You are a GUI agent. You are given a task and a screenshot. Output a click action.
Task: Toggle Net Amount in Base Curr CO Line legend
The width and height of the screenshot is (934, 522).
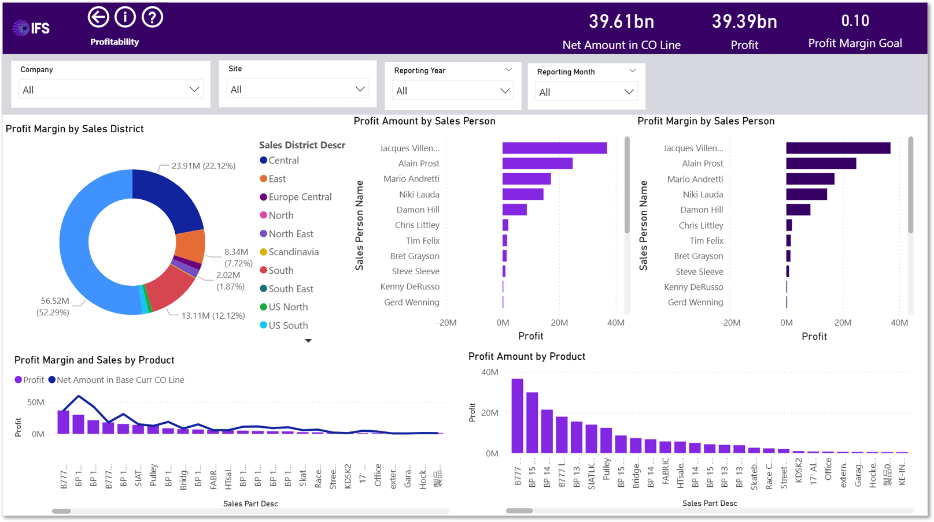point(116,380)
